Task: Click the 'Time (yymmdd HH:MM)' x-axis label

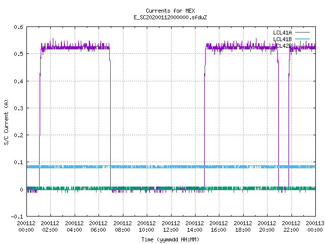Action: click(x=170, y=239)
